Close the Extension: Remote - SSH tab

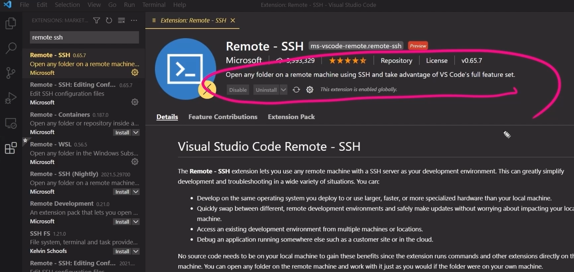233,21
